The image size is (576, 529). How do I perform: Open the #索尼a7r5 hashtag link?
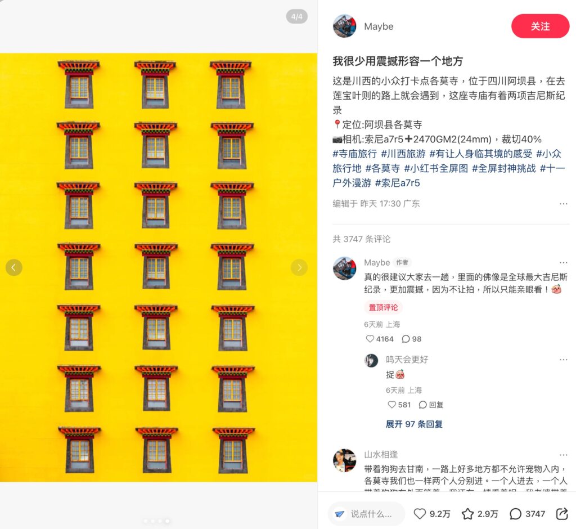pos(397,183)
